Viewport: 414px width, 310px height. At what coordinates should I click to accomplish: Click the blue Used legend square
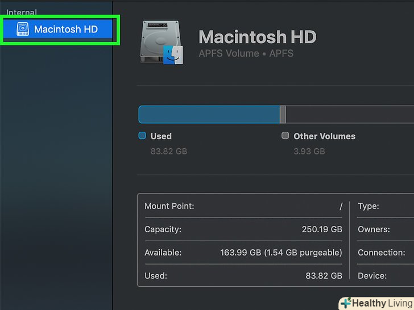(142, 136)
